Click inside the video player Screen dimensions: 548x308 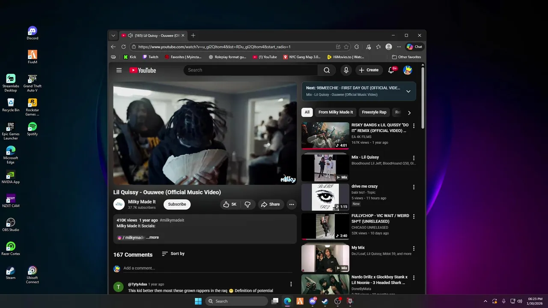click(x=205, y=133)
